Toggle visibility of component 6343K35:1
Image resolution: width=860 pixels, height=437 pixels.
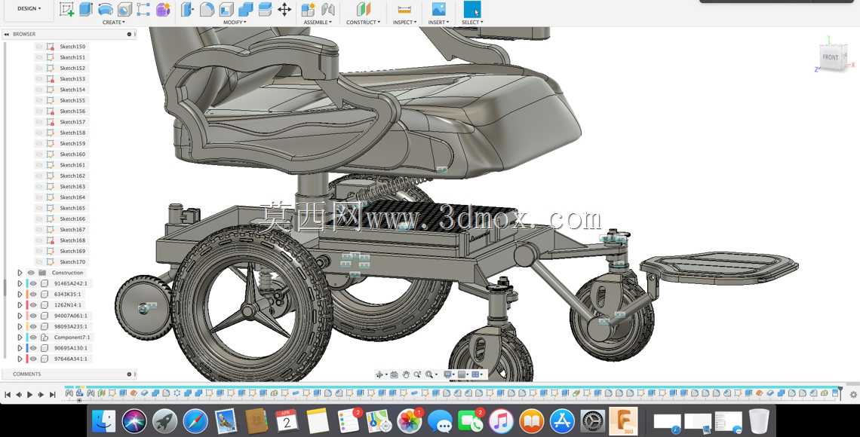33,294
